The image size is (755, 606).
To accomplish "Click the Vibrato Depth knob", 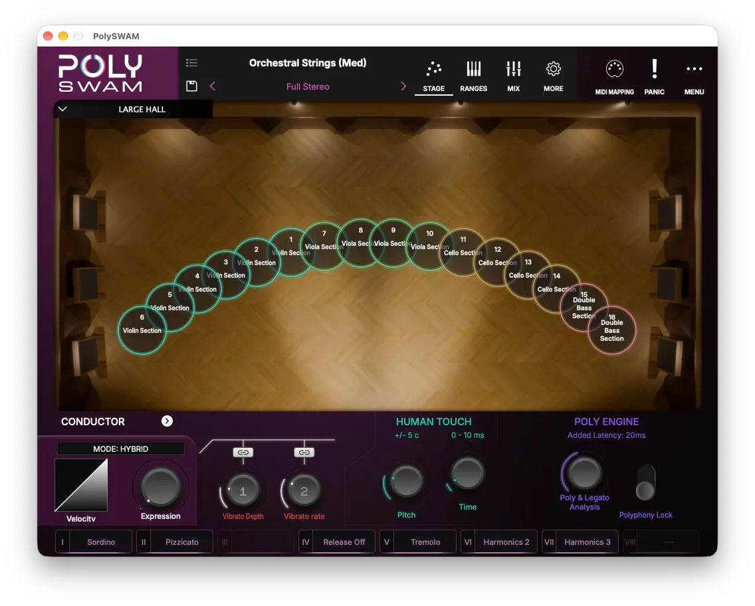I will (x=243, y=491).
